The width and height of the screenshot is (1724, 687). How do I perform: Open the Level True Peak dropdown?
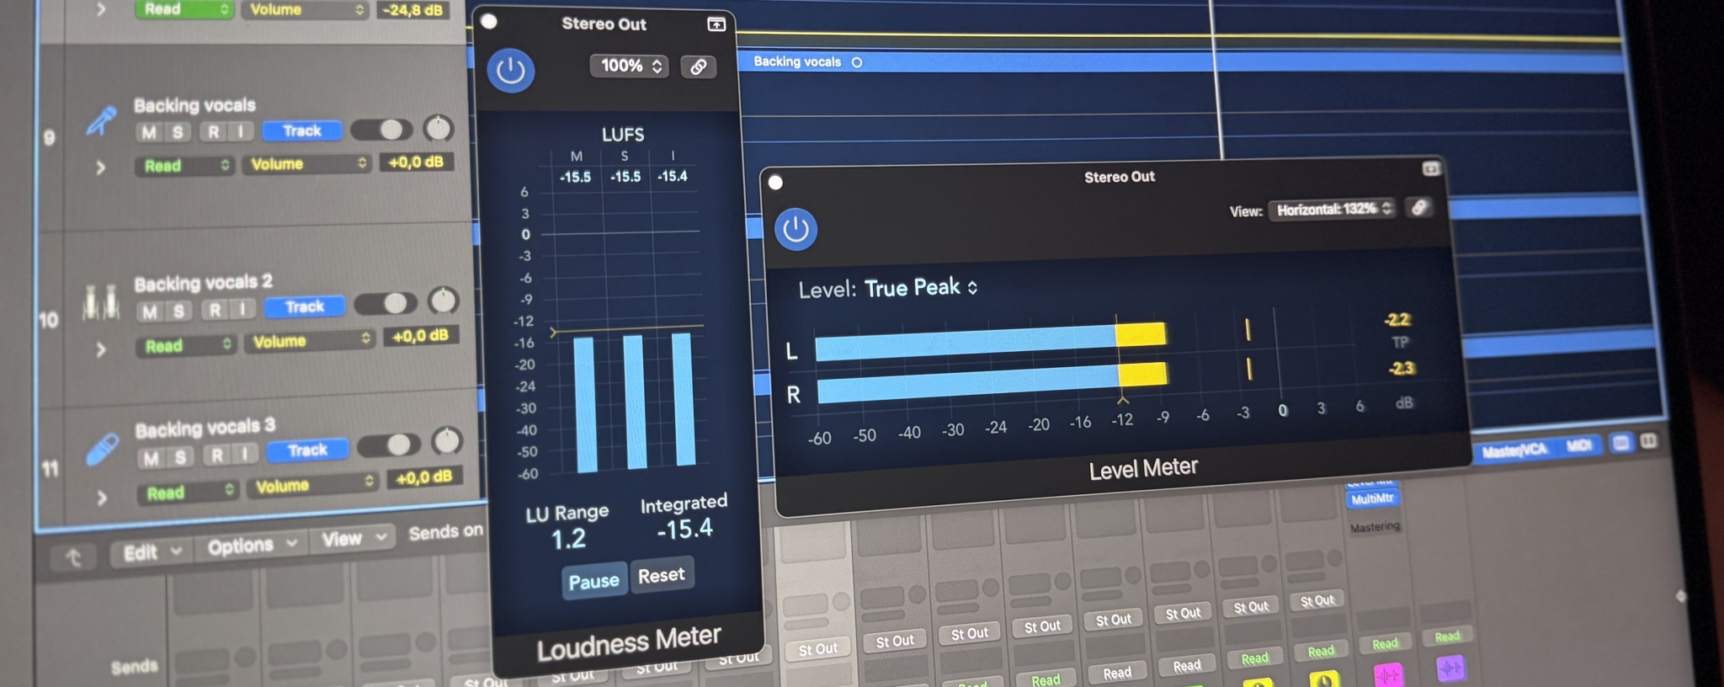(921, 288)
